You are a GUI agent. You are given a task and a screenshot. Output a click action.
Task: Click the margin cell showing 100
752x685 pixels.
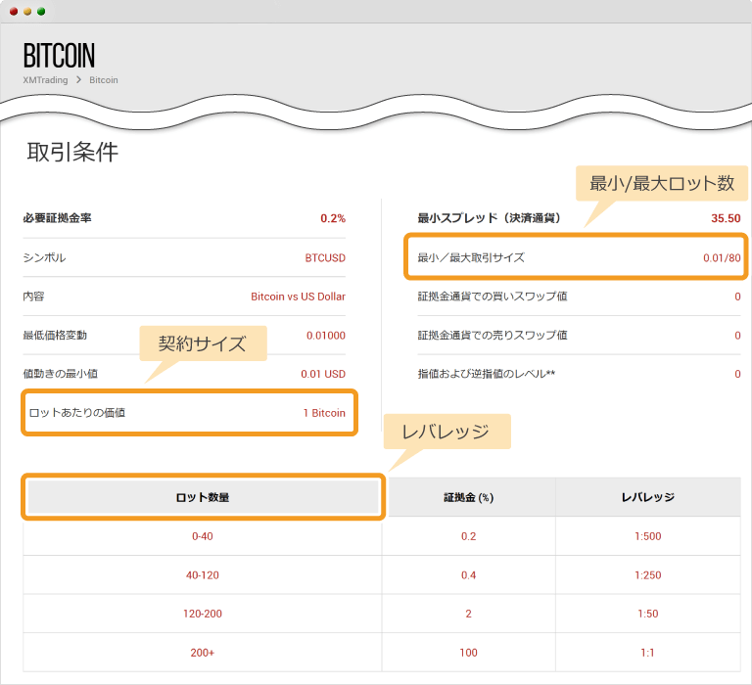point(469,653)
